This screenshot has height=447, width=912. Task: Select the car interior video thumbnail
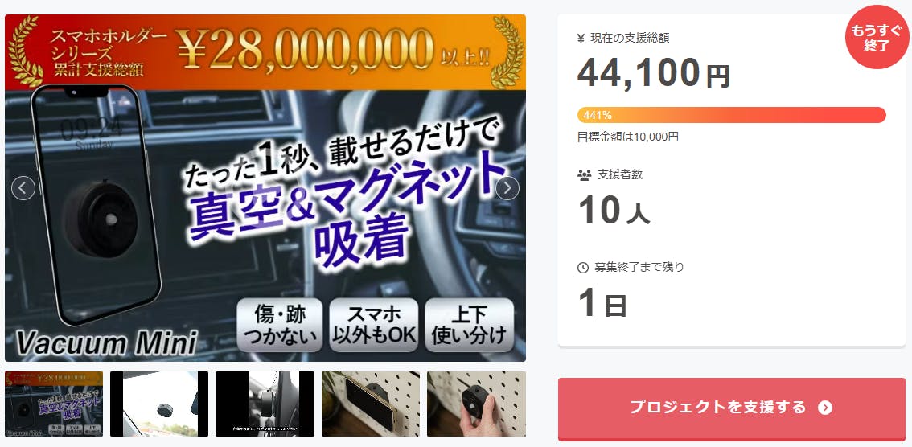[265, 404]
